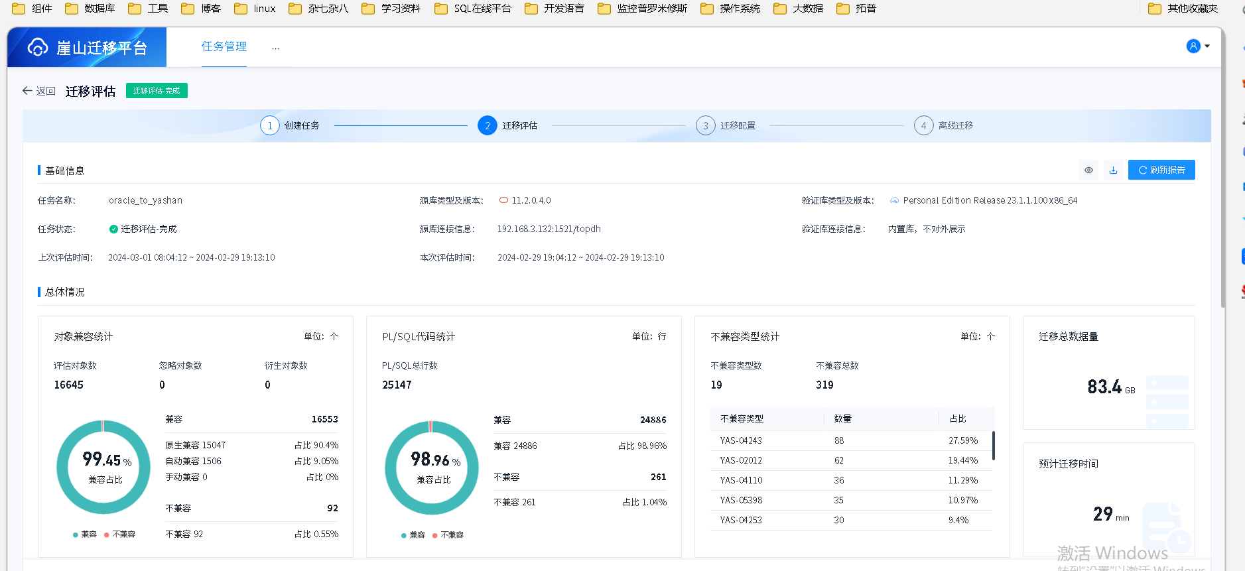The height and width of the screenshot is (571, 1245).
Task: Open the 监控普罗米修斯 bookmark folder
Action: click(642, 9)
